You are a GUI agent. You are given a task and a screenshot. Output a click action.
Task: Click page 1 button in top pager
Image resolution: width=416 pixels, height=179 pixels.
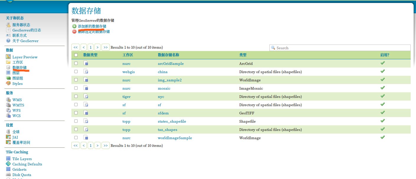point(91,47)
